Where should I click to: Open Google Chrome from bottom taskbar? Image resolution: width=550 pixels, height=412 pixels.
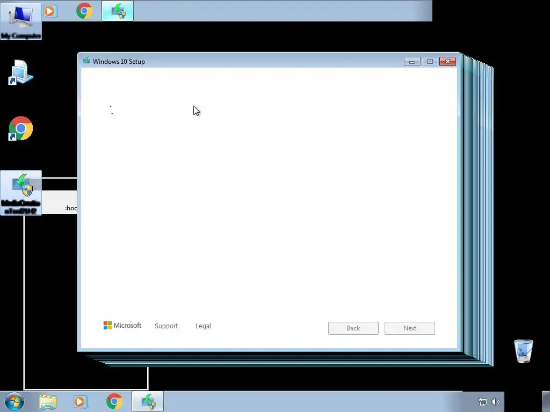coord(114,401)
